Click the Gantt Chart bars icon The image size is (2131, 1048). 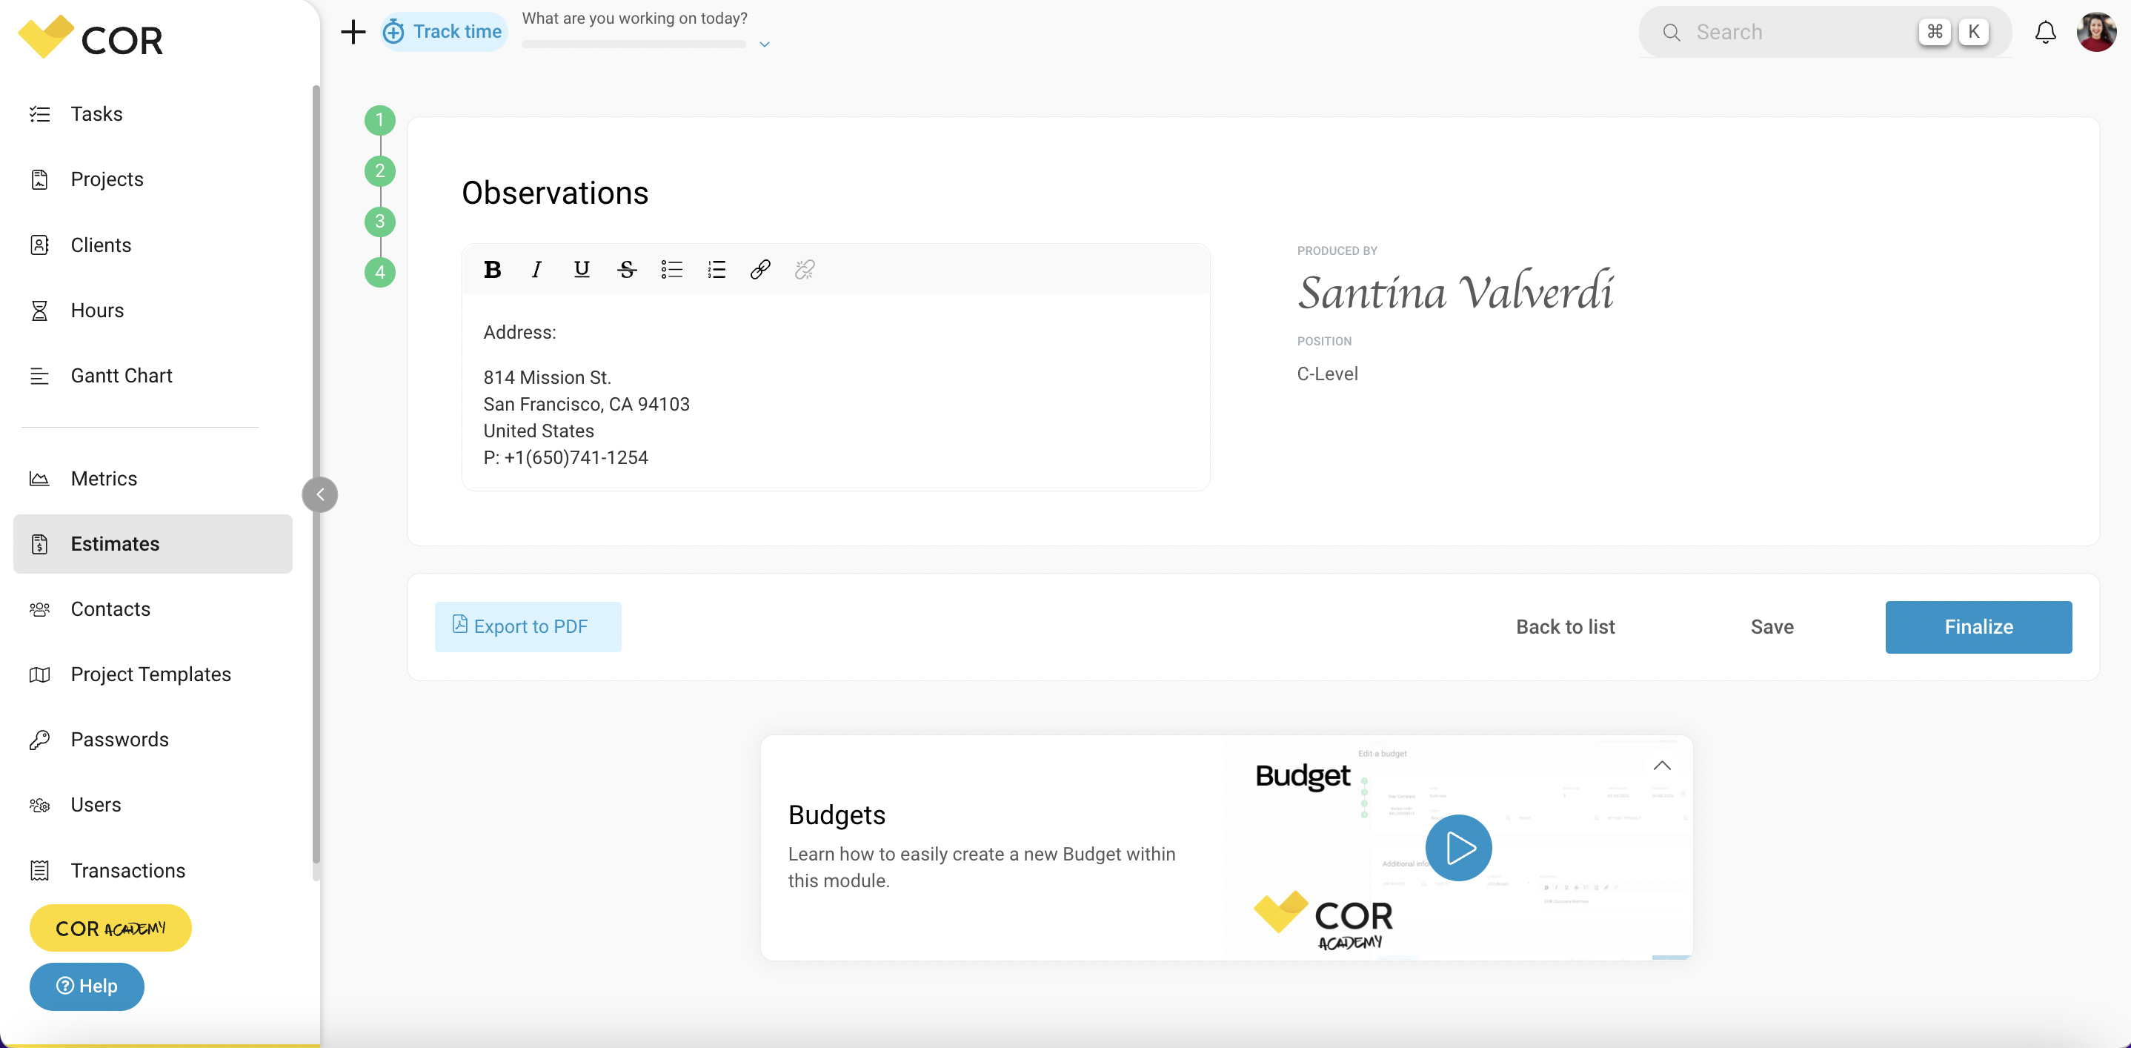(x=40, y=376)
